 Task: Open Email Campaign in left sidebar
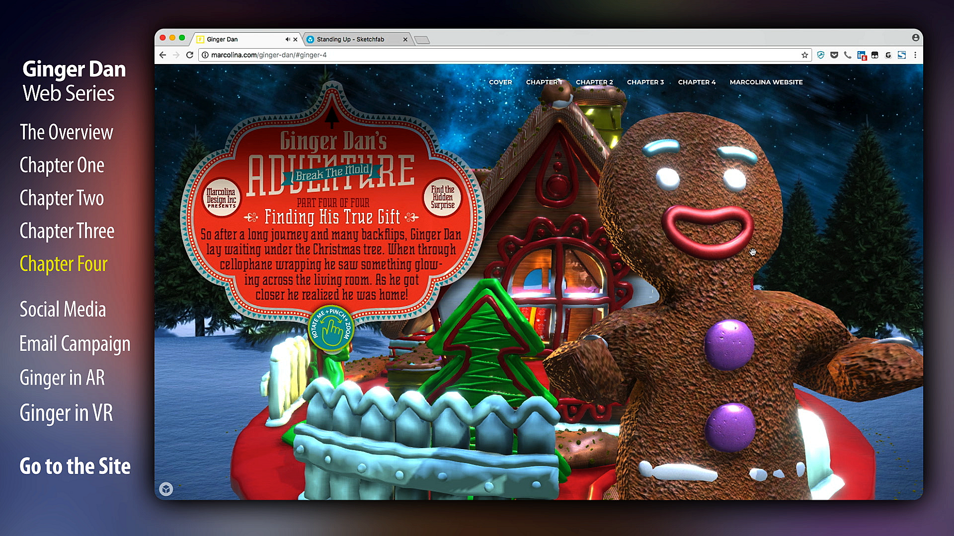(x=75, y=344)
